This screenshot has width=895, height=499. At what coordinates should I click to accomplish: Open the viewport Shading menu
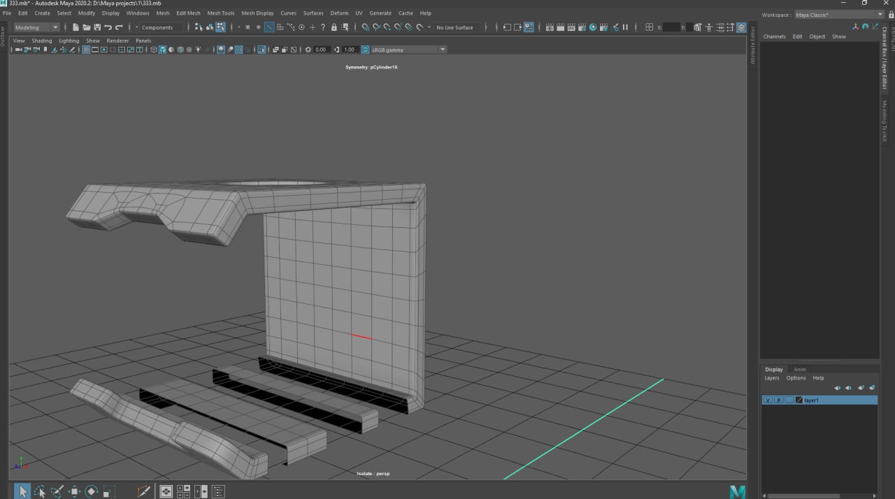coord(42,41)
